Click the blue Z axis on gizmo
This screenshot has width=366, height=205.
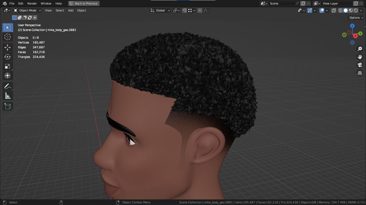352,26
